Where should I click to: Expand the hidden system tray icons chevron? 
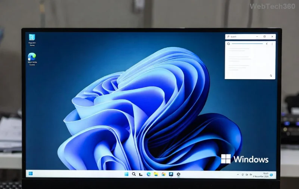tap(238, 174)
